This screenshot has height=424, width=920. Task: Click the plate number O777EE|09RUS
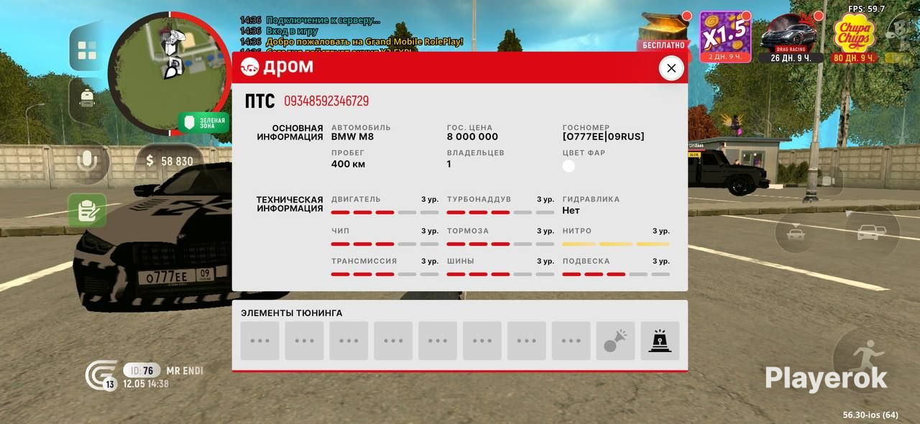click(603, 137)
